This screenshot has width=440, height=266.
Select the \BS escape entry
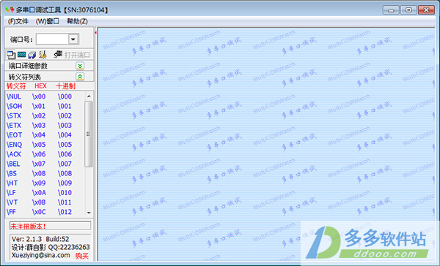[12, 173]
